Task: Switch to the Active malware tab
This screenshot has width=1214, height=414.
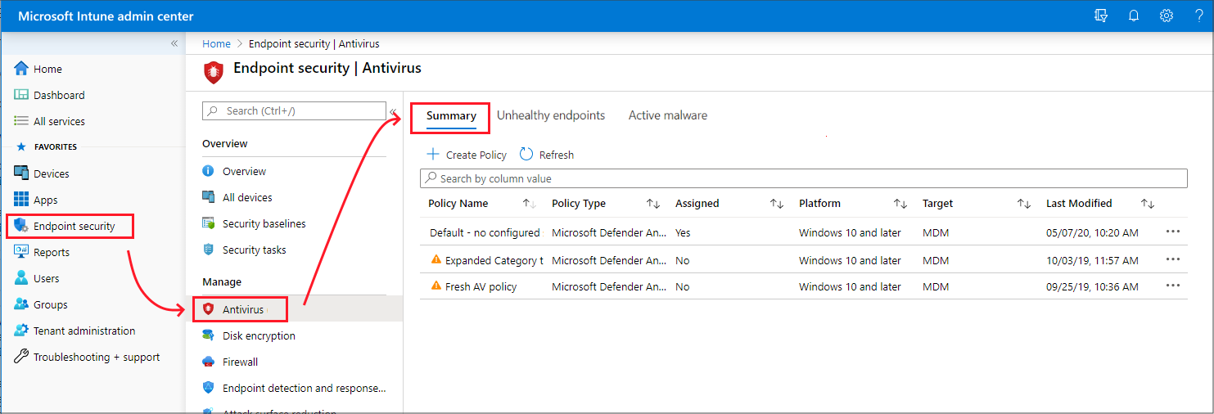Action: [667, 115]
